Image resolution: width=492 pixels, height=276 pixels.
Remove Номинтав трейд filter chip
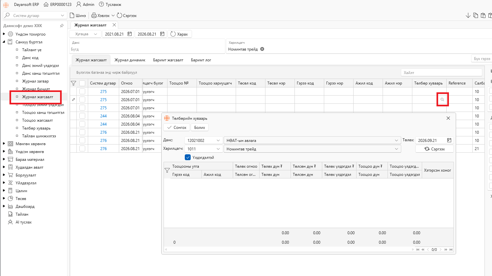pos(262,49)
